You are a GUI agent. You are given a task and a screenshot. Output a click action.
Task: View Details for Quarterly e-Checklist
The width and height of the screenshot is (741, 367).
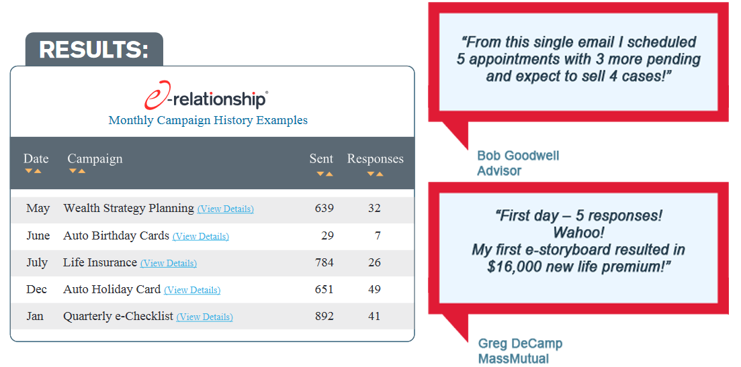(x=205, y=317)
